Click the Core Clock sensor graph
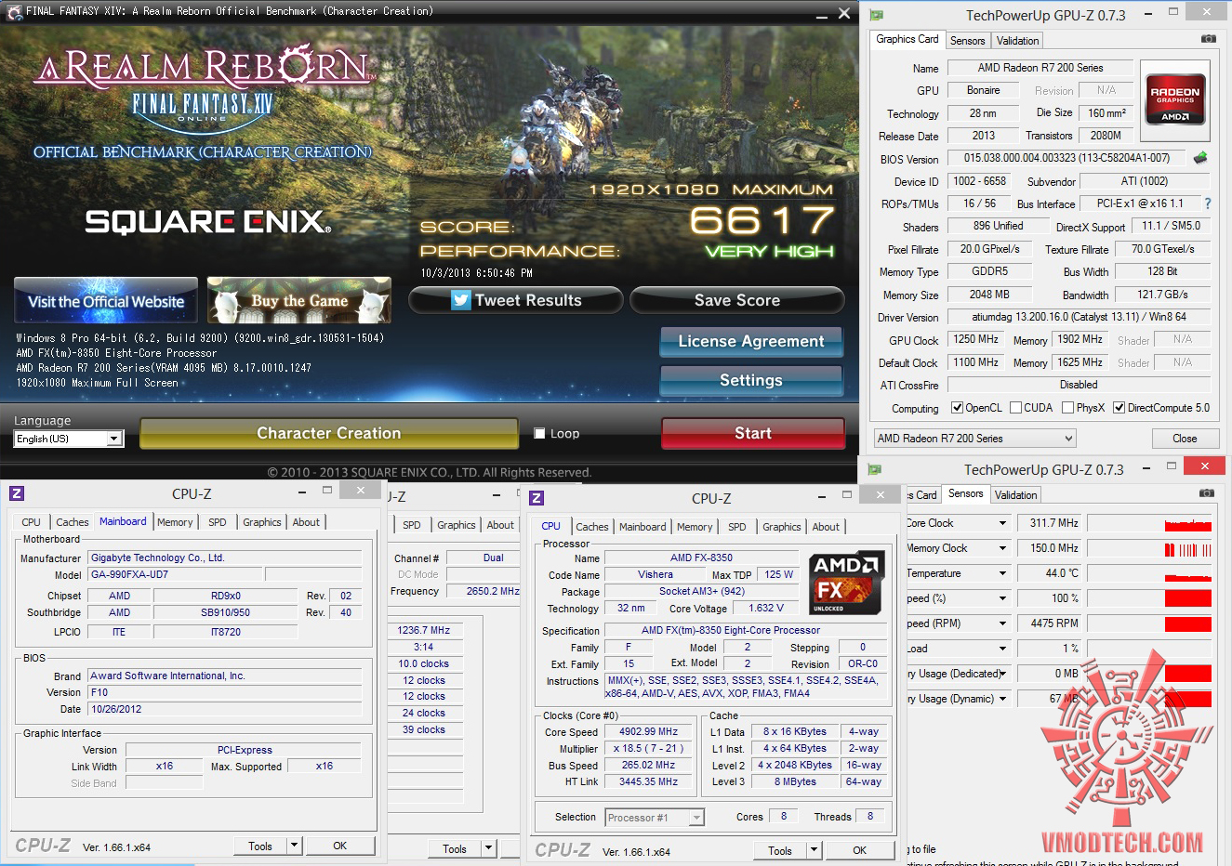The width and height of the screenshot is (1232, 866). coord(1149,523)
